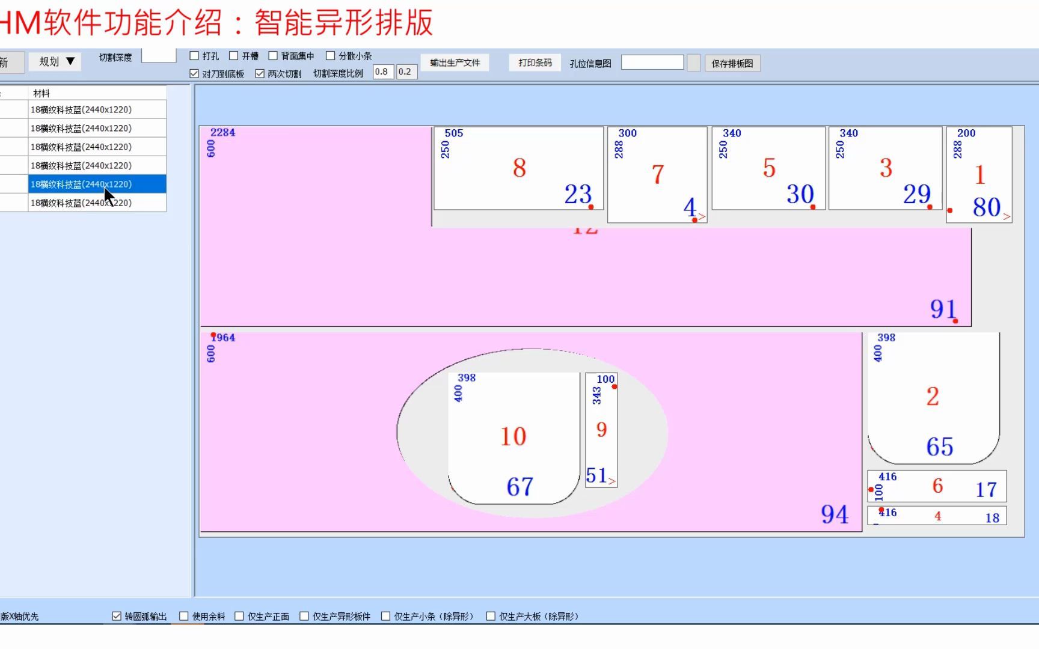Disable the 转圆弧输出 checkbox
1039x649 pixels.
pyautogui.click(x=115, y=616)
